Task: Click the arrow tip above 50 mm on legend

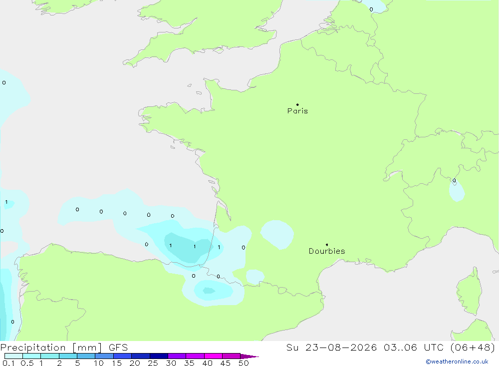Action: pyautogui.click(x=249, y=356)
